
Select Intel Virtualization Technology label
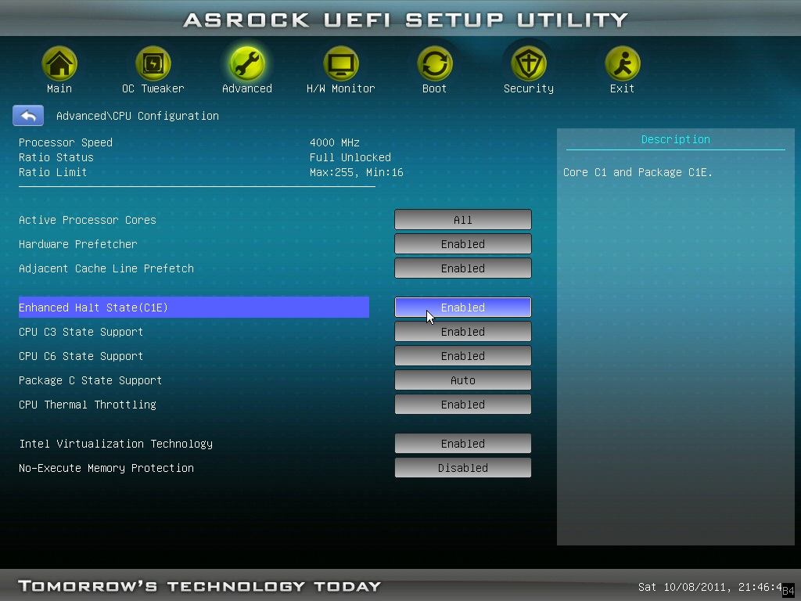coord(116,444)
